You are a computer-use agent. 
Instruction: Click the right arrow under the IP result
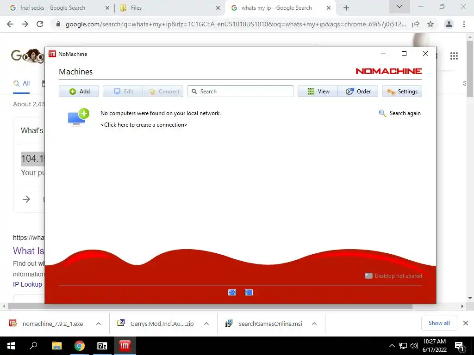point(26,199)
